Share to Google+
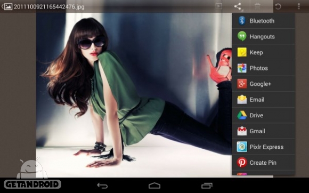Viewport: 309px width, 193px height. pos(263,84)
